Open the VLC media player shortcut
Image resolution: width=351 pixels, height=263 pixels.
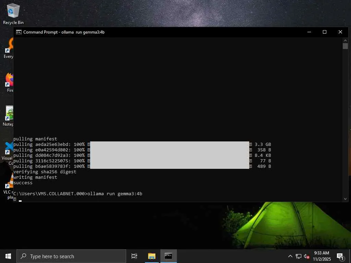(9, 187)
